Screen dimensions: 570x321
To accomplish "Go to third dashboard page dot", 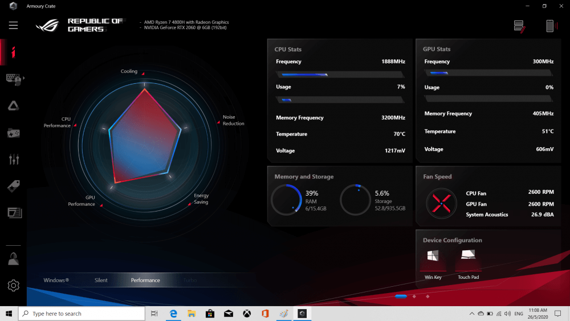I will coord(427,296).
